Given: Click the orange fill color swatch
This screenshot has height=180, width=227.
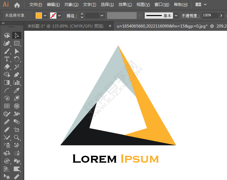Looking at the screenshot, I should click(39, 15).
